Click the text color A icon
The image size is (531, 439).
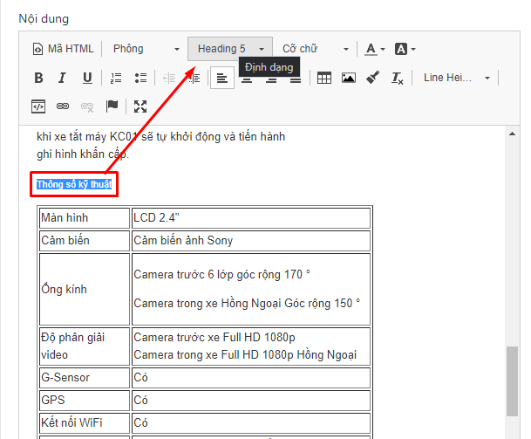(371, 49)
